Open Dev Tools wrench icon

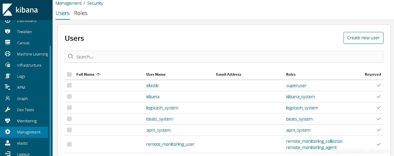8,110
